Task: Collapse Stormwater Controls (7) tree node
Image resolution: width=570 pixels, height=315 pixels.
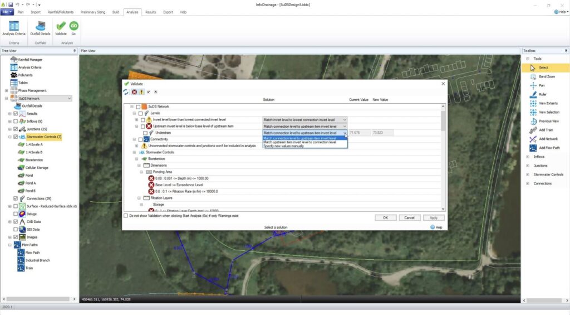Action: (x=10, y=137)
